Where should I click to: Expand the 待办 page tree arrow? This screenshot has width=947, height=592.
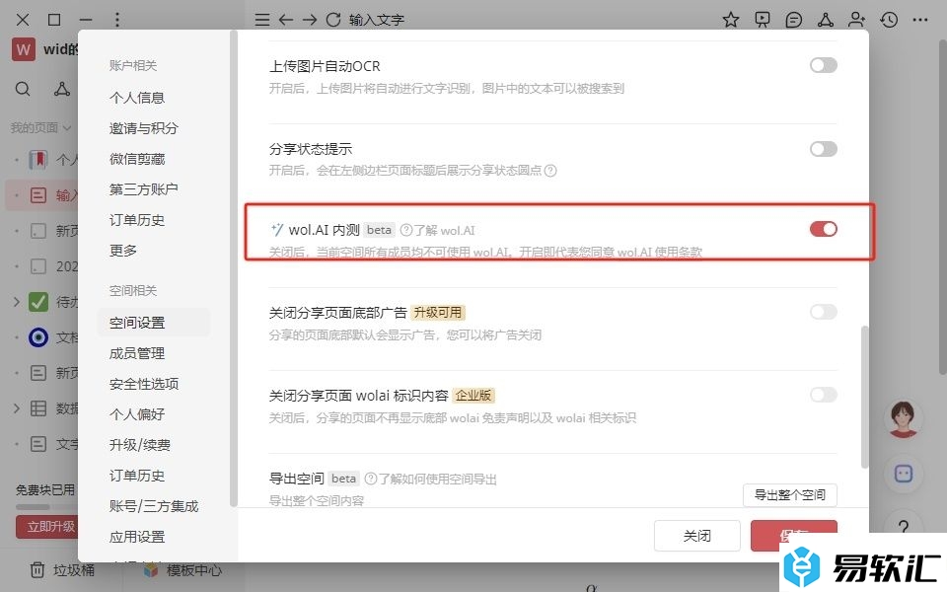click(17, 302)
